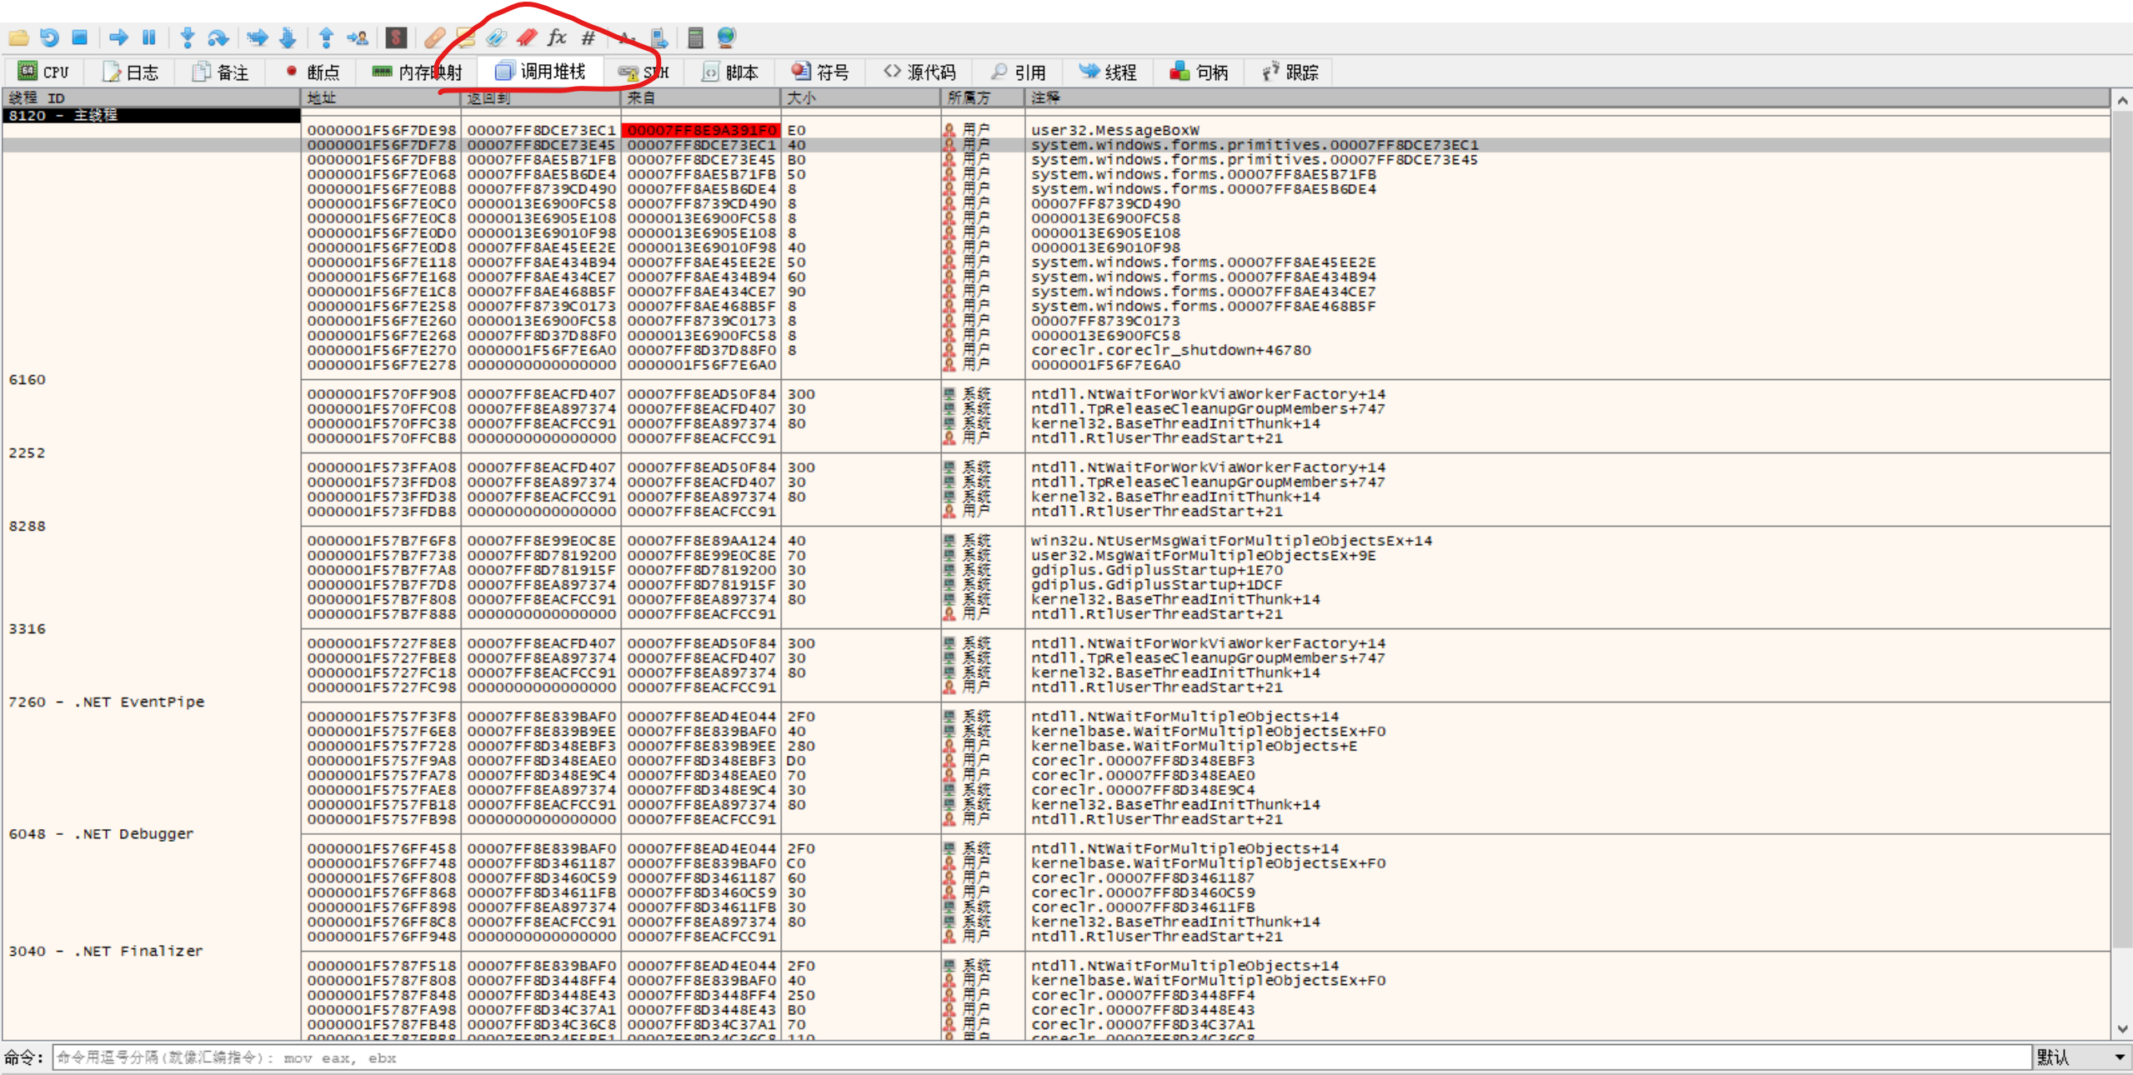Screen dimensions: 2133x1075
Task: Click the globe icon in toolbar
Action: [726, 37]
